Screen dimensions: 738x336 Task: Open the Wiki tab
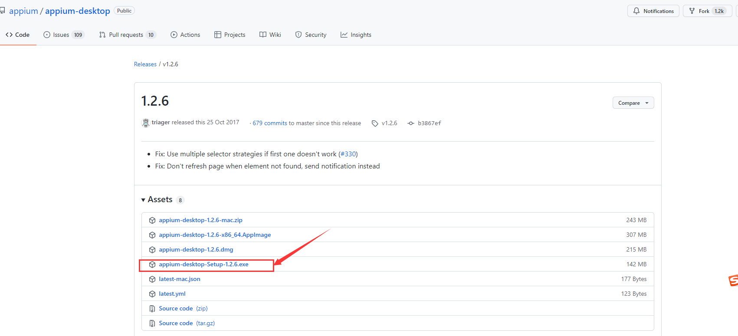[270, 35]
